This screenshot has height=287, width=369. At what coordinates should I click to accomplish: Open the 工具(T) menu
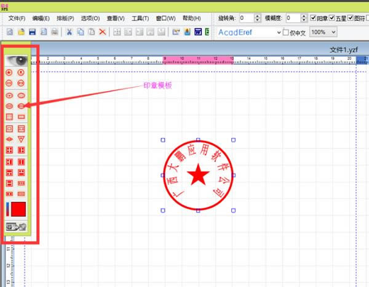(x=140, y=18)
